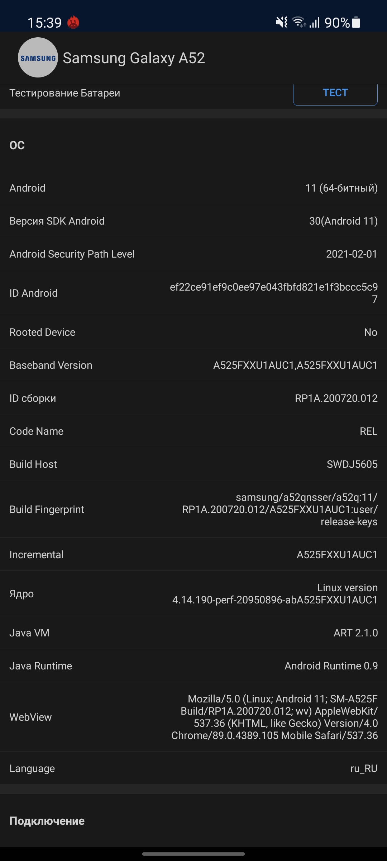
Task: Tap the AnTuTu notification icon in status bar
Action: [x=73, y=23]
